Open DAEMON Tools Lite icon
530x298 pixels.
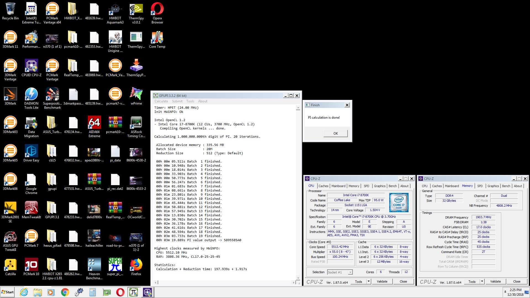(31, 98)
